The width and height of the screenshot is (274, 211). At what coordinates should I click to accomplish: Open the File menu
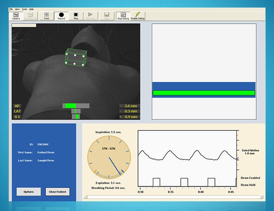click(11, 9)
